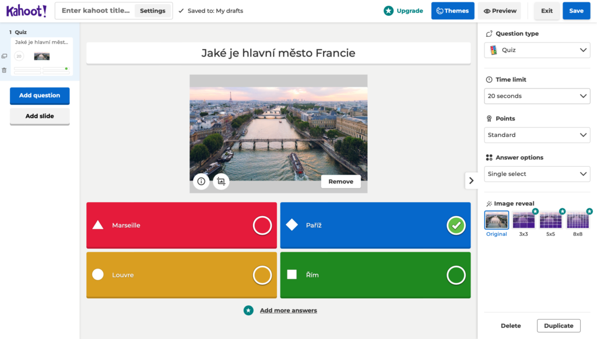This screenshot has height=339, width=597.
Task: Open the Question type dropdown
Action: pos(537,50)
